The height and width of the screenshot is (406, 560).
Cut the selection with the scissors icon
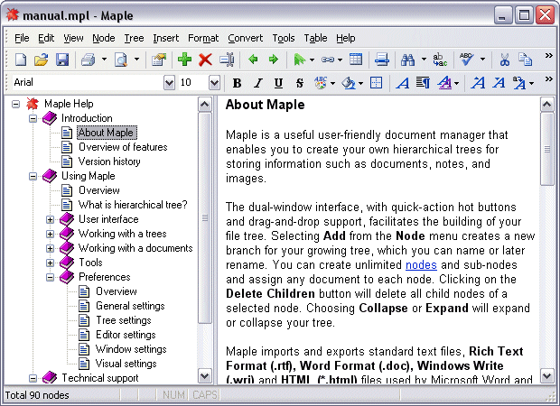504,60
